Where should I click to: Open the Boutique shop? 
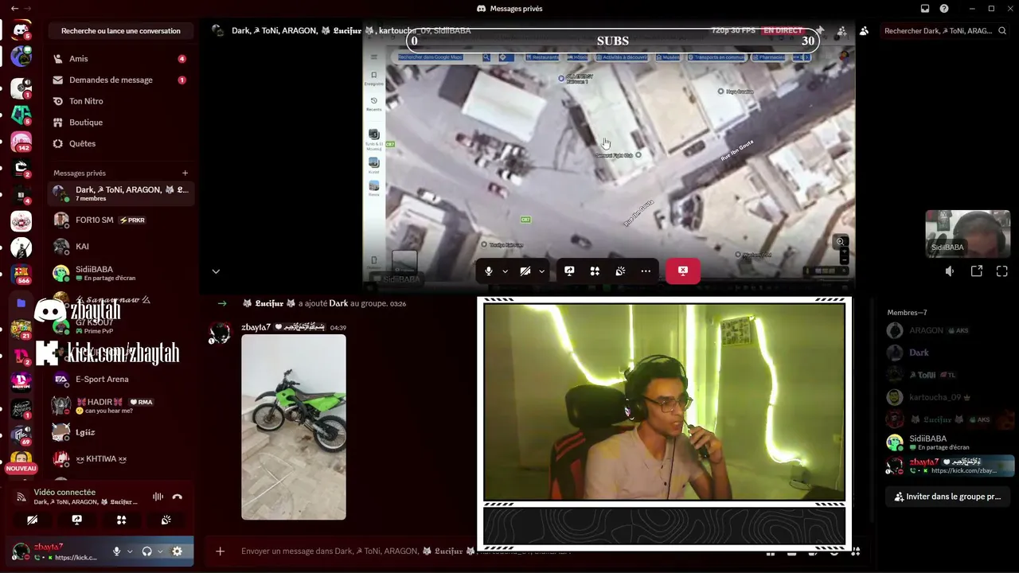point(120,123)
